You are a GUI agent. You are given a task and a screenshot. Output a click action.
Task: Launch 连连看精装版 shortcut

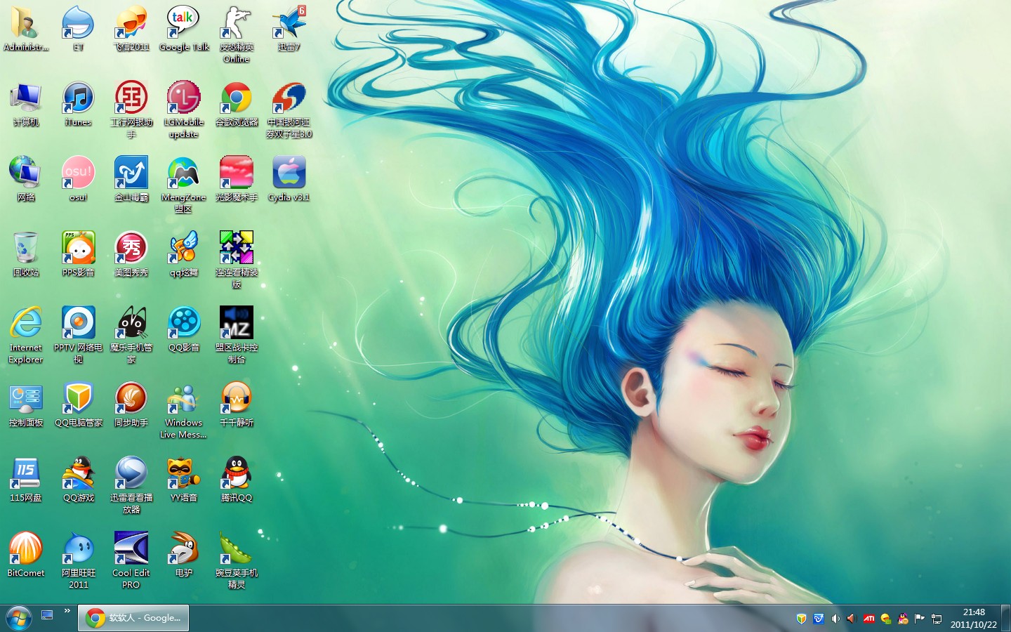click(x=237, y=261)
